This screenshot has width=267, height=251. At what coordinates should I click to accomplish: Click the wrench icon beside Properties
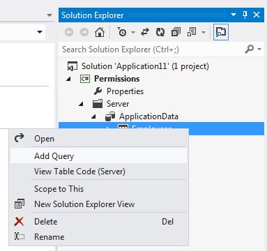(98, 91)
